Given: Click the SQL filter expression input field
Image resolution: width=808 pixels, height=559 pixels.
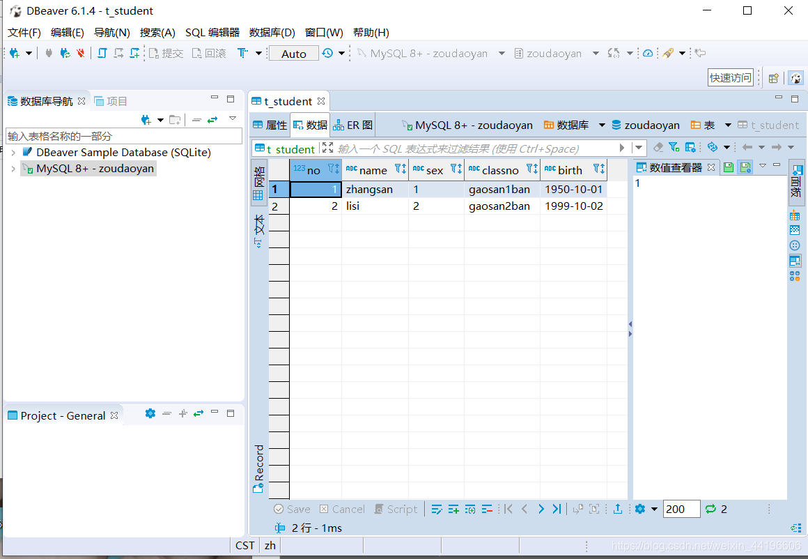Looking at the screenshot, I should pyautogui.click(x=476, y=148).
